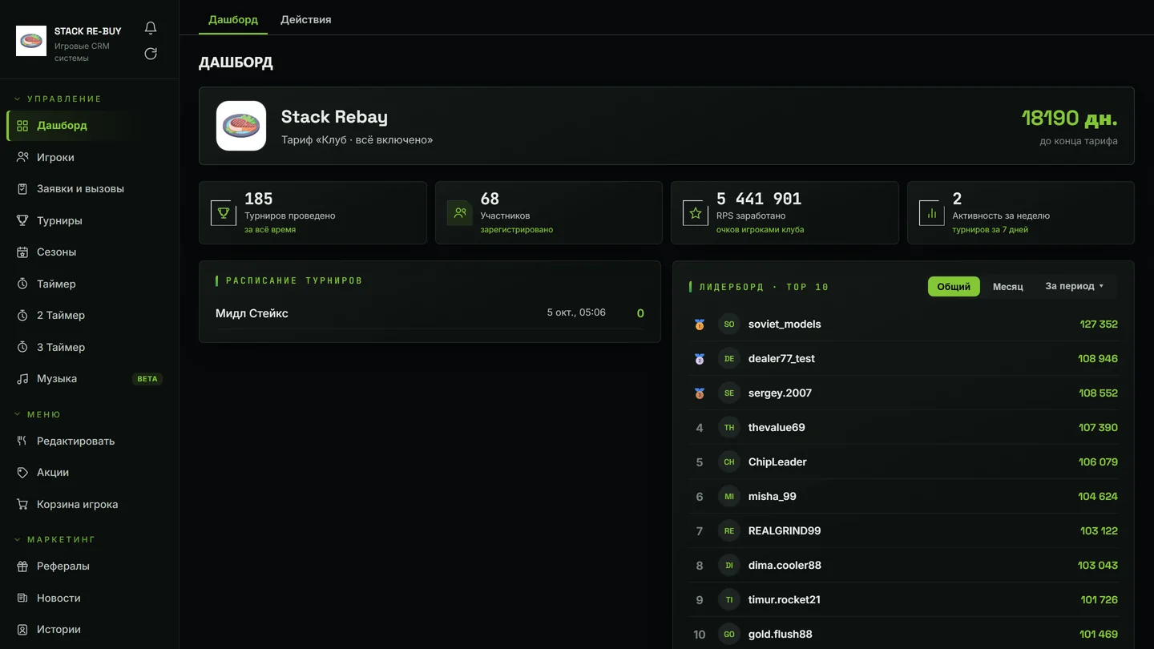Click the BETA badge next to Музыка
The height and width of the screenshot is (649, 1154).
coord(147,379)
